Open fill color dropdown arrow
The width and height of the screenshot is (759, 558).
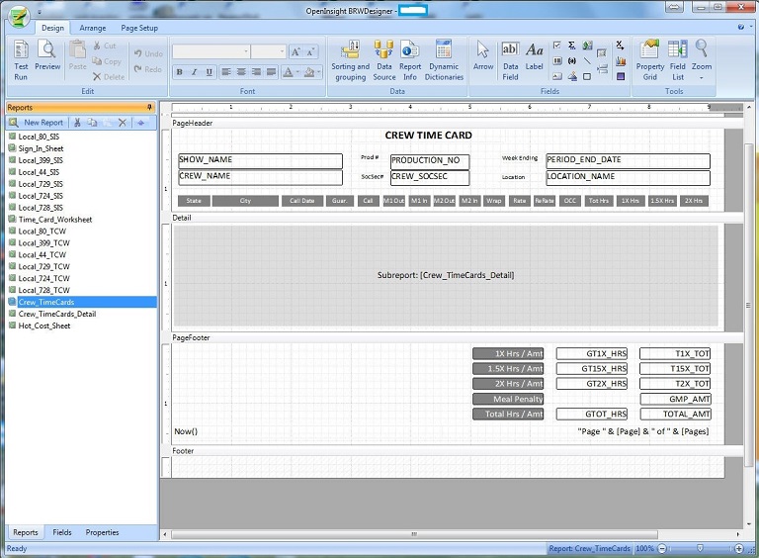319,72
